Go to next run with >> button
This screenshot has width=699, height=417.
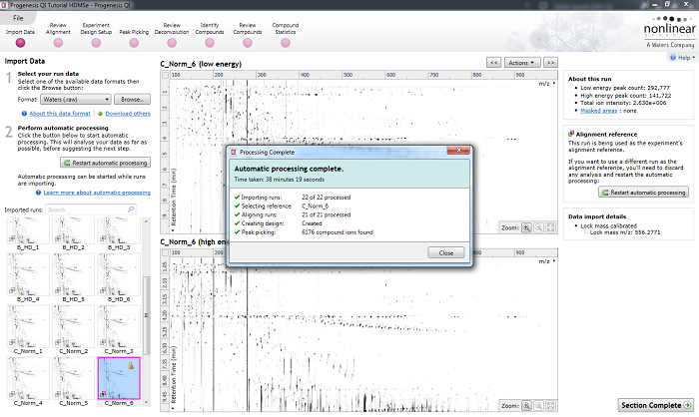(550, 63)
